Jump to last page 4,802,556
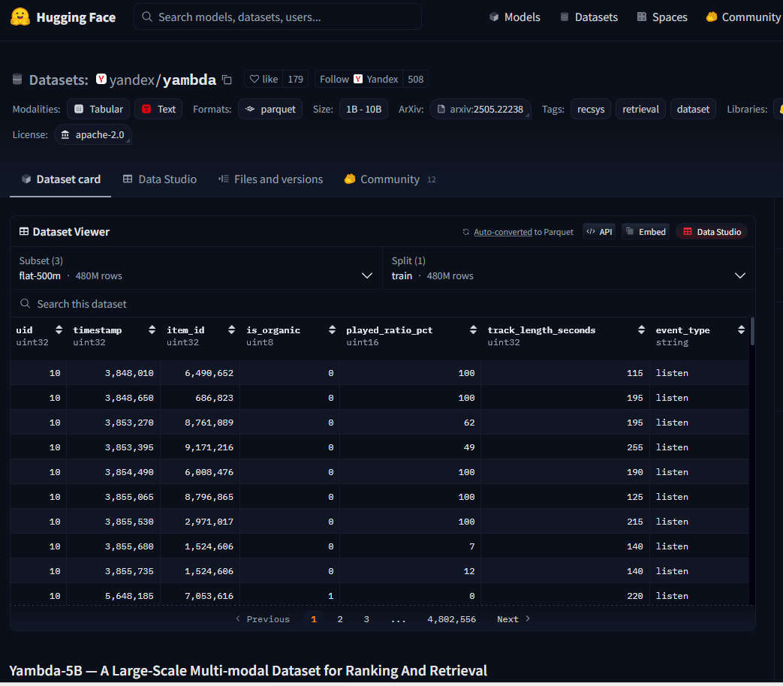Viewport: 783px width, 686px height. tap(451, 619)
